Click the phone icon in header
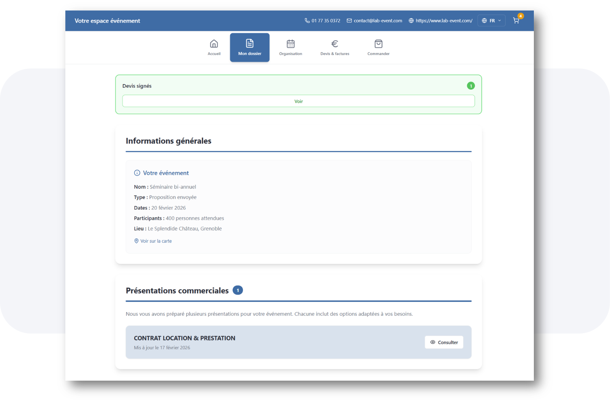 click(x=307, y=21)
